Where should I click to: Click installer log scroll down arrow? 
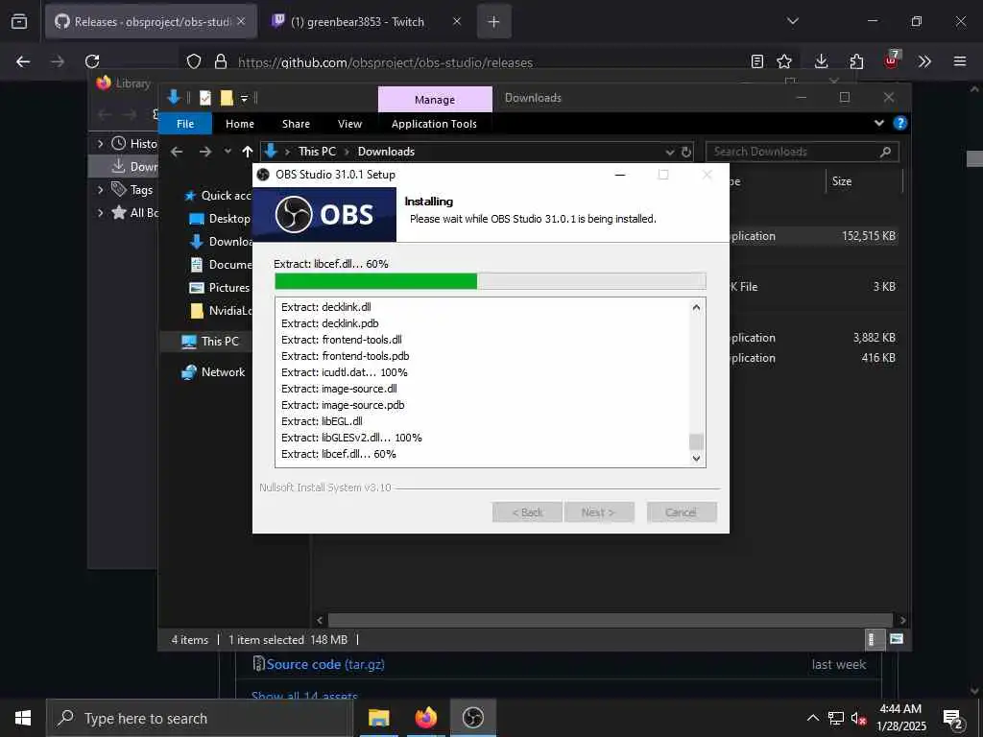pyautogui.click(x=696, y=458)
